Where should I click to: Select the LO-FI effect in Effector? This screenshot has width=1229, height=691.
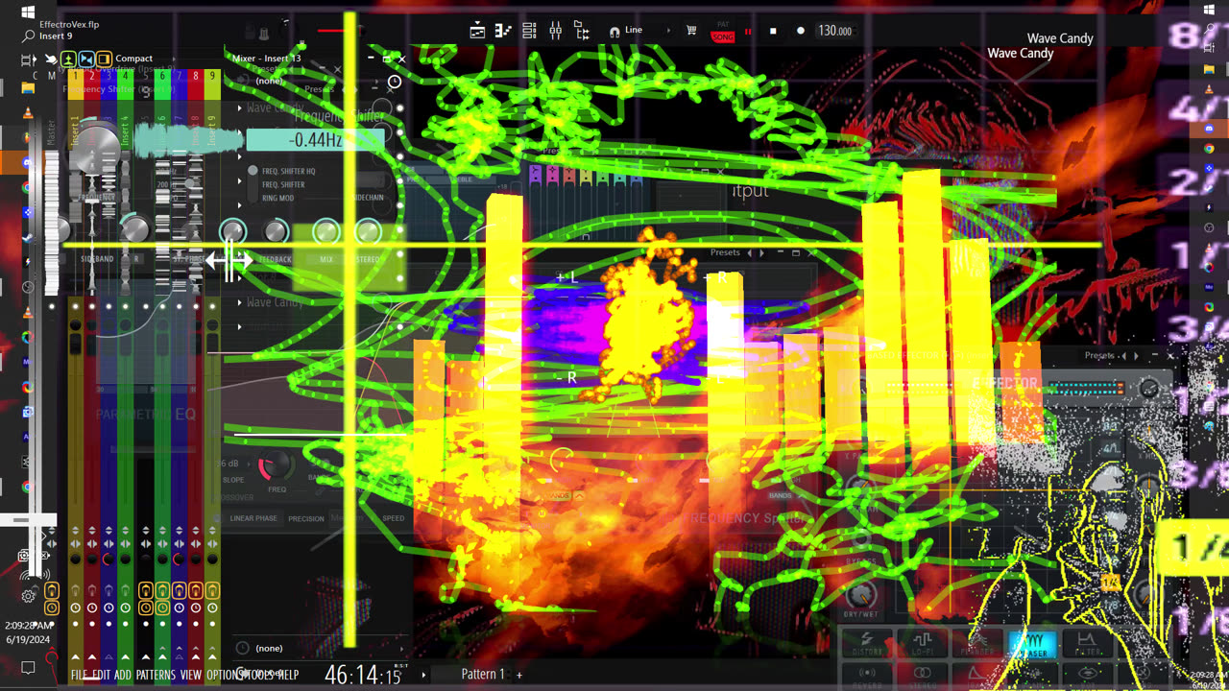922,642
